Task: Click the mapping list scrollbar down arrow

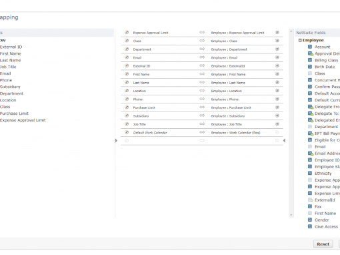Action: 291,215
